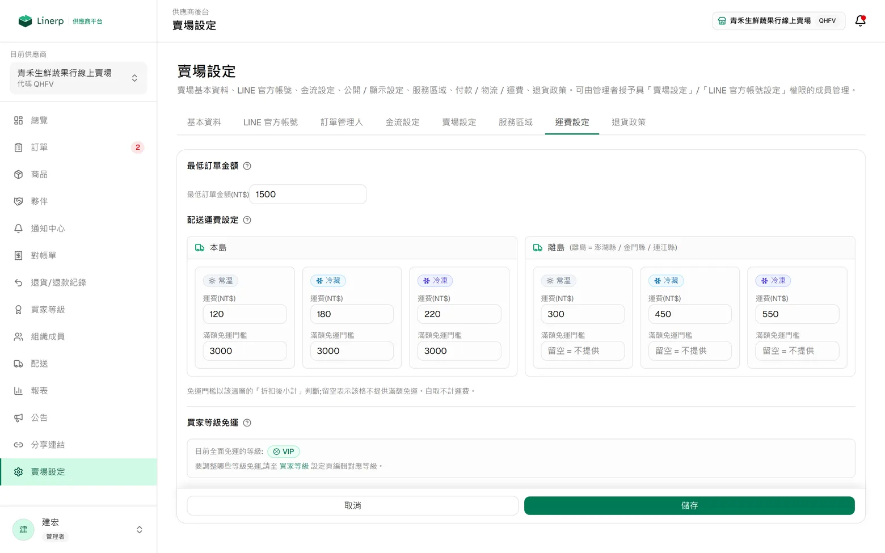Click the 建 user avatar
The width and height of the screenshot is (885, 553).
tap(23, 530)
